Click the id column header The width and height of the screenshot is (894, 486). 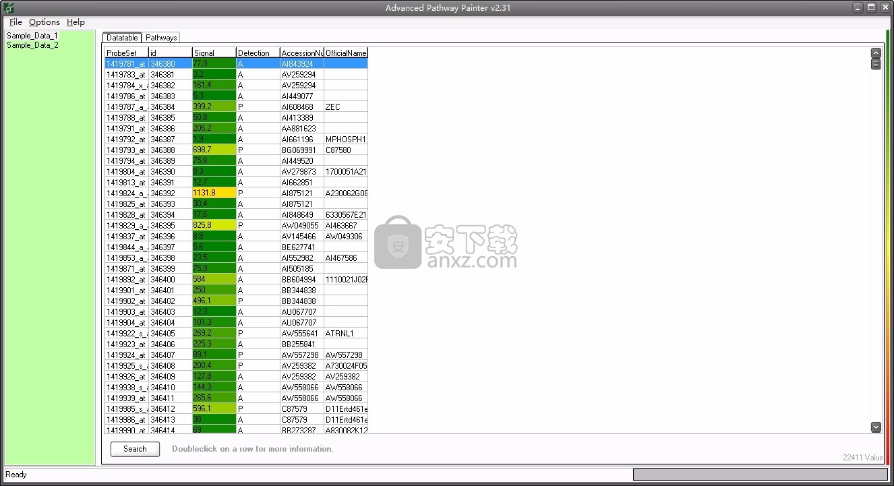pos(170,53)
